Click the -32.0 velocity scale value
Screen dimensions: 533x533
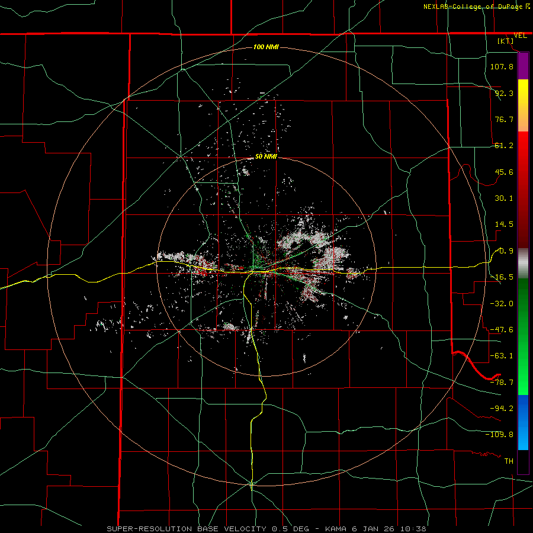click(502, 304)
